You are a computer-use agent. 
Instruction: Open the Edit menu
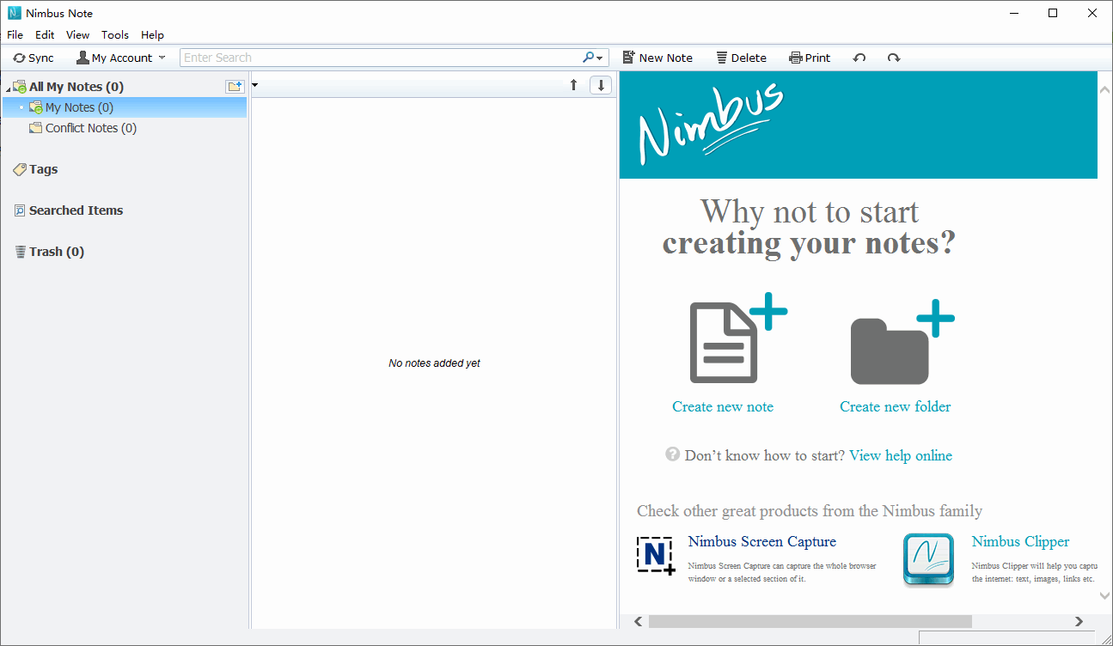pyautogui.click(x=45, y=35)
